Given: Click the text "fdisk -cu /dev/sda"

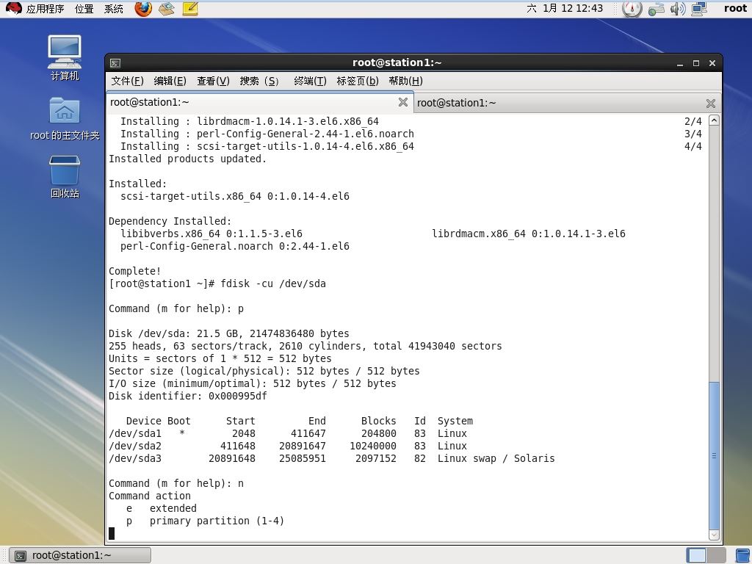Looking at the screenshot, I should 273,283.
